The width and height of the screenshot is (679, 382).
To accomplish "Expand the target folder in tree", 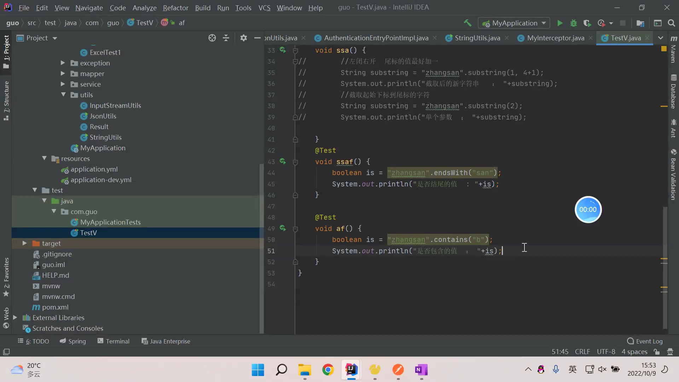I will click(24, 243).
